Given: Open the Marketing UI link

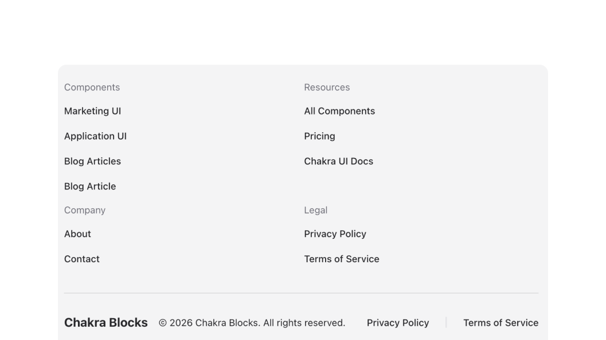Looking at the screenshot, I should click(92, 111).
